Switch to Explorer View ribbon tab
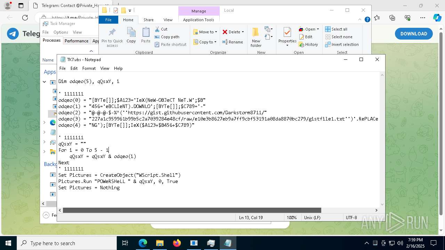Image resolution: width=445 pixels, height=250 pixels. tap(168, 20)
